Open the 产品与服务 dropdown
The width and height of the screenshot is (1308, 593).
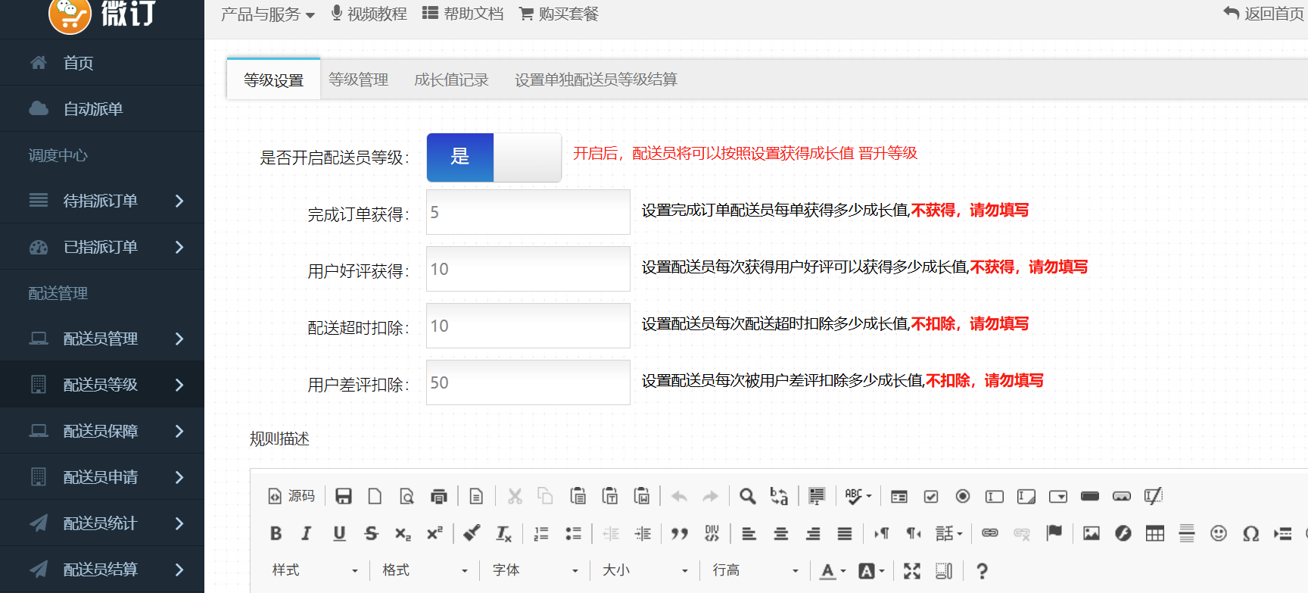[x=268, y=14]
